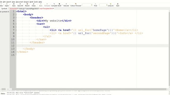Screen dimensions: 170x95
Task: Open the Search menu
Action: point(9,2)
